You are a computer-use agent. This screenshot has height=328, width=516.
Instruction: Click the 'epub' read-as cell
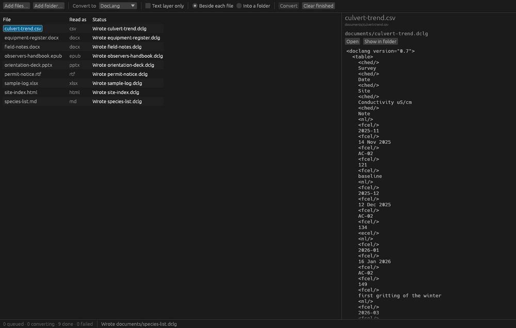[x=75, y=56]
